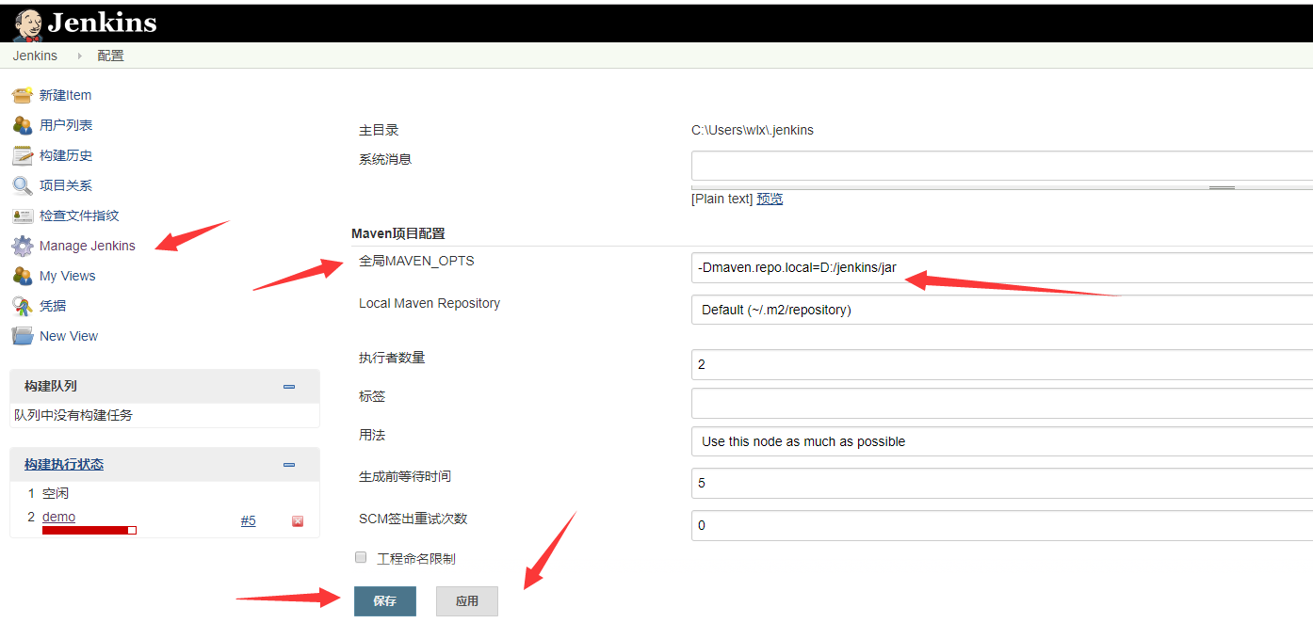1313x623 pixels.
Task: Click the 构建队列 panel title
Action: [x=51, y=386]
